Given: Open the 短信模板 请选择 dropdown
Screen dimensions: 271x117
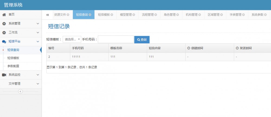Looking at the screenshot, I should tap(72, 39).
